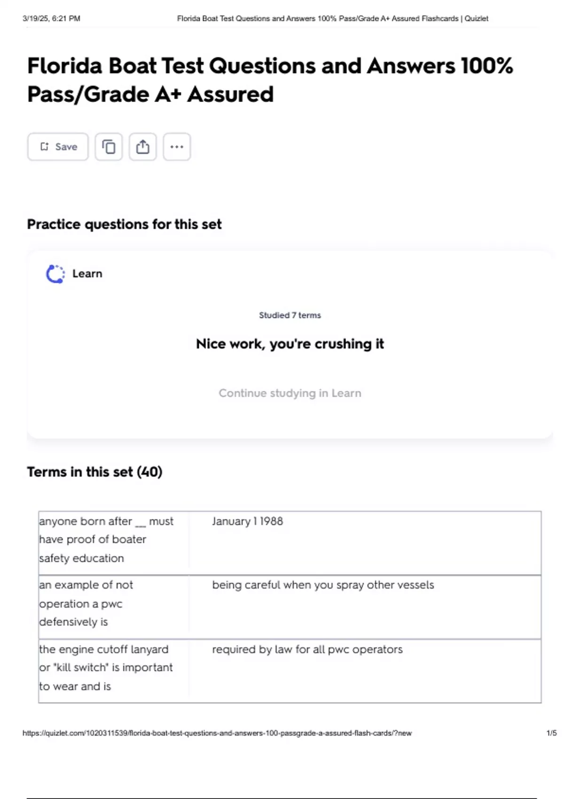Viewport: 564px width, 799px height.
Task: Click the Terms in this set (40) heading
Action: pyautogui.click(x=94, y=472)
